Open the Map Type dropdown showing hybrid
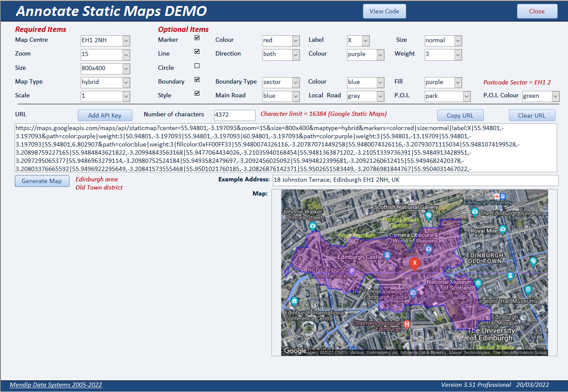568x392 pixels. click(x=126, y=82)
